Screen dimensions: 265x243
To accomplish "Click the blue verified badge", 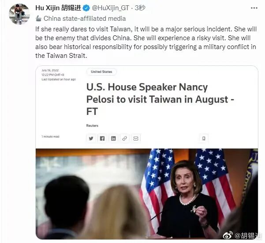I will point(86,8).
